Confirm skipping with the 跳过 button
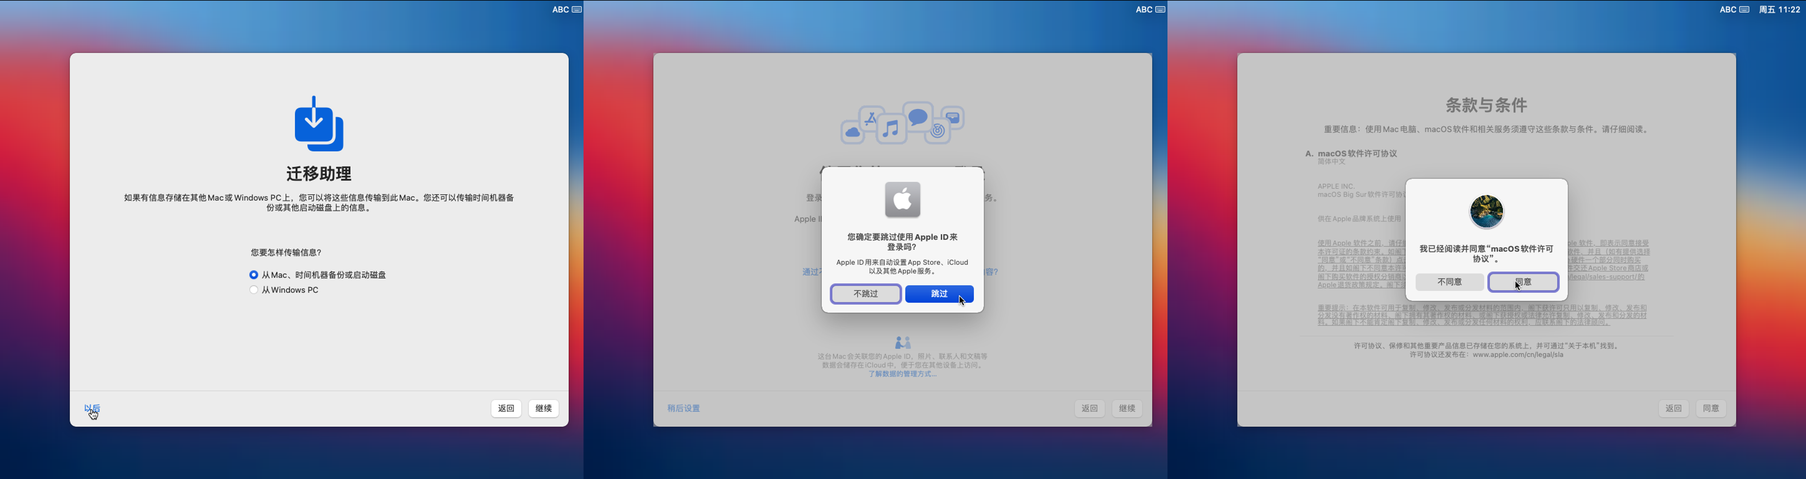1806x479 pixels. pyautogui.click(x=939, y=294)
